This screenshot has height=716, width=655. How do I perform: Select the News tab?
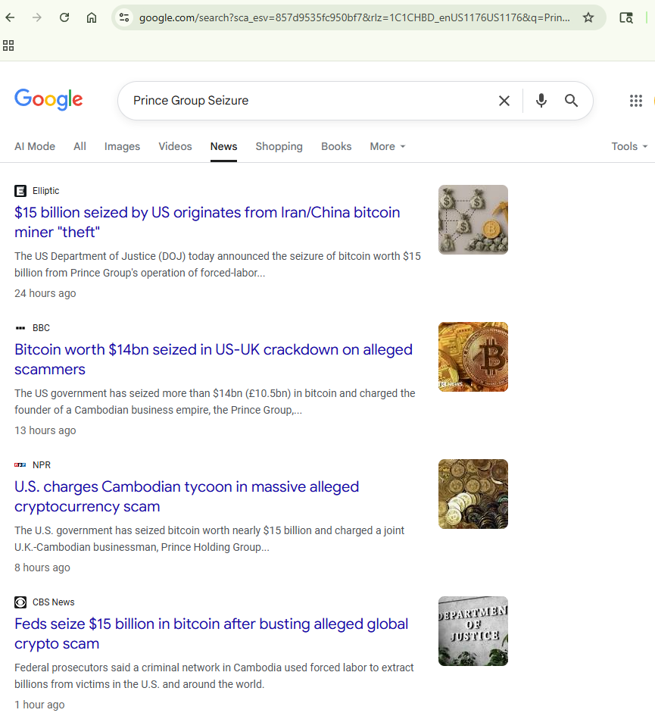coord(223,146)
